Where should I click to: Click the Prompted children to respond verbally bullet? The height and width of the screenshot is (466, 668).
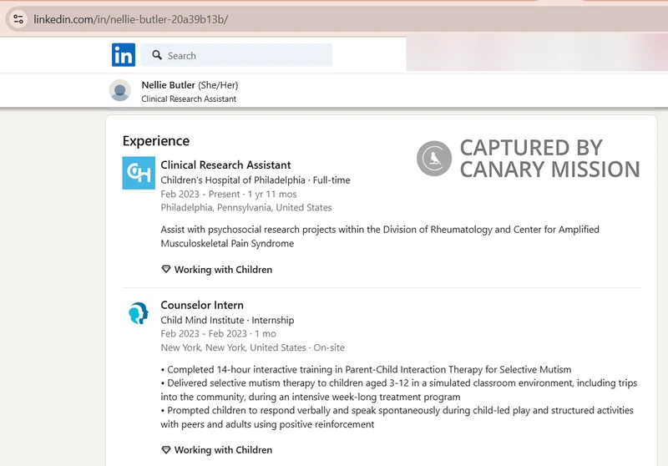pos(397,417)
